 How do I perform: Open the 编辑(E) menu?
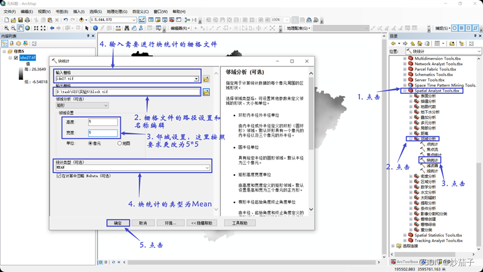coord(27,11)
